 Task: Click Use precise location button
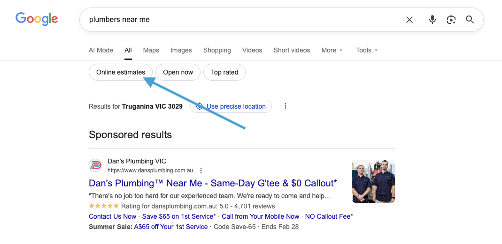[x=231, y=106]
